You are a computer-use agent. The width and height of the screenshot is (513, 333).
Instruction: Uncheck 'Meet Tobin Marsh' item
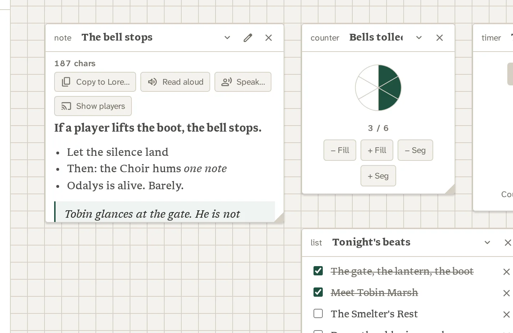tap(318, 292)
